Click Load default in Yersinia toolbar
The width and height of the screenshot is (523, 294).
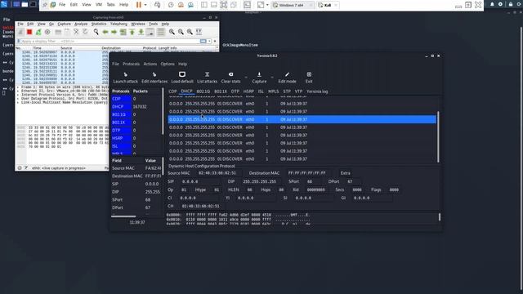coord(182,78)
